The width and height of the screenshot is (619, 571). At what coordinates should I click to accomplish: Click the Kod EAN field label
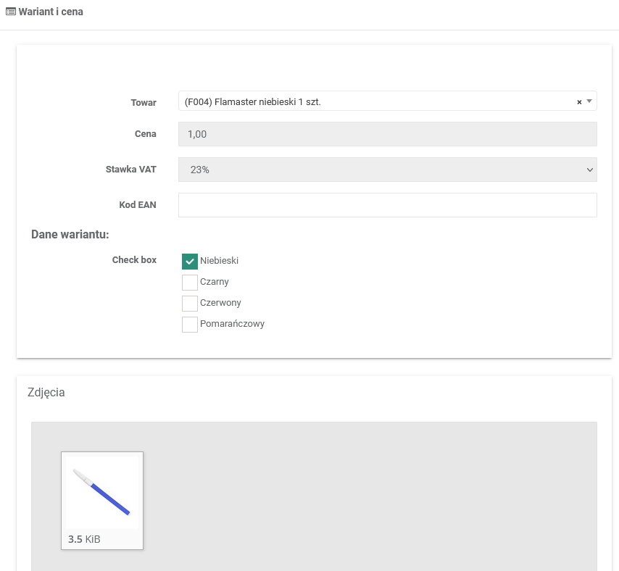138,205
